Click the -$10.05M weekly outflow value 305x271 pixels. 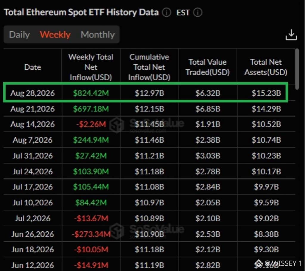[91, 250]
